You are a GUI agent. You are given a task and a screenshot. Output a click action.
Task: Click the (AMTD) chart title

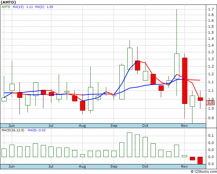(x=8, y=2)
